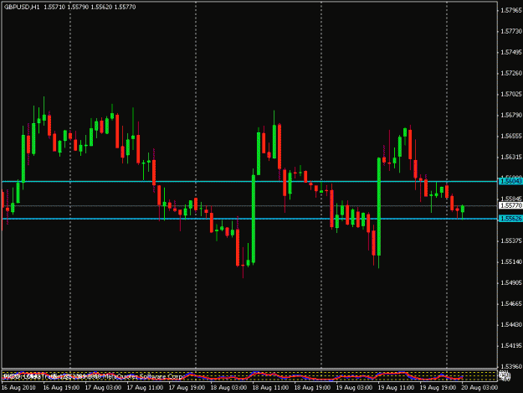
Task: Click the 17 Aug 11:00 time label
Action: [145, 388]
